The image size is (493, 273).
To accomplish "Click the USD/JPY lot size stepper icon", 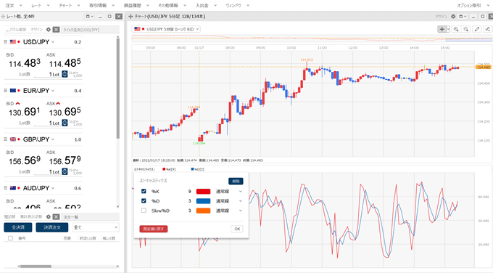I will tap(65, 74).
